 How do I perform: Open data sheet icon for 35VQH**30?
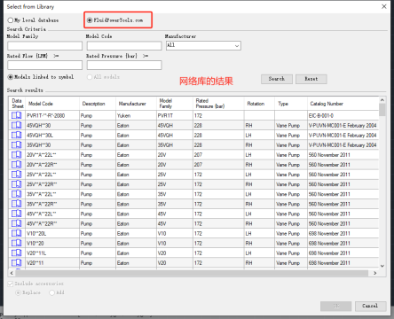(17, 144)
